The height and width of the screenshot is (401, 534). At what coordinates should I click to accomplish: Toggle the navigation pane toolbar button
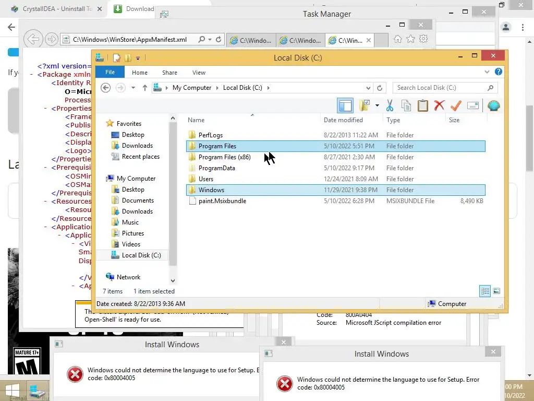(x=345, y=105)
